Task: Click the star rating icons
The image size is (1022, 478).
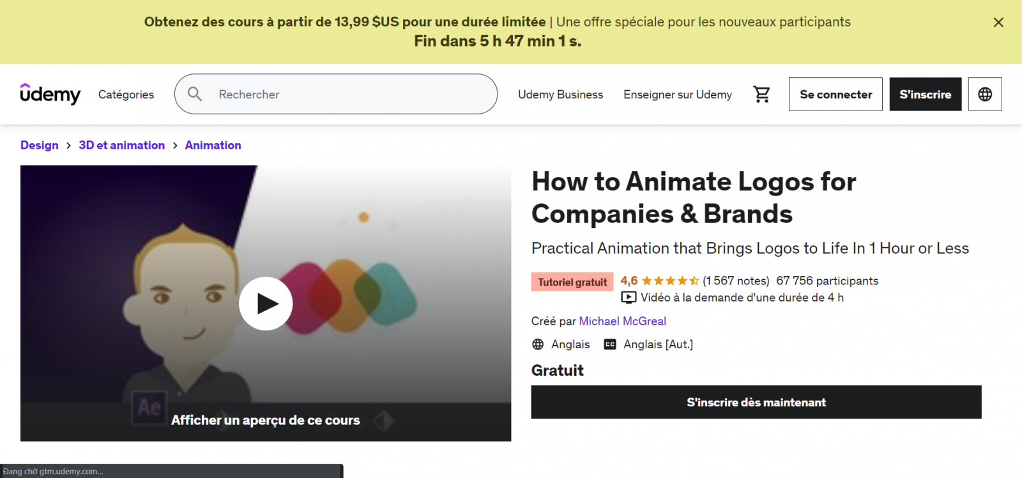Action: pos(669,281)
